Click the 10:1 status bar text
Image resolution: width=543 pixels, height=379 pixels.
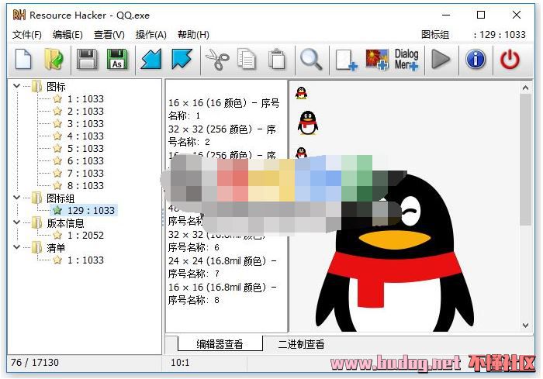180,363
